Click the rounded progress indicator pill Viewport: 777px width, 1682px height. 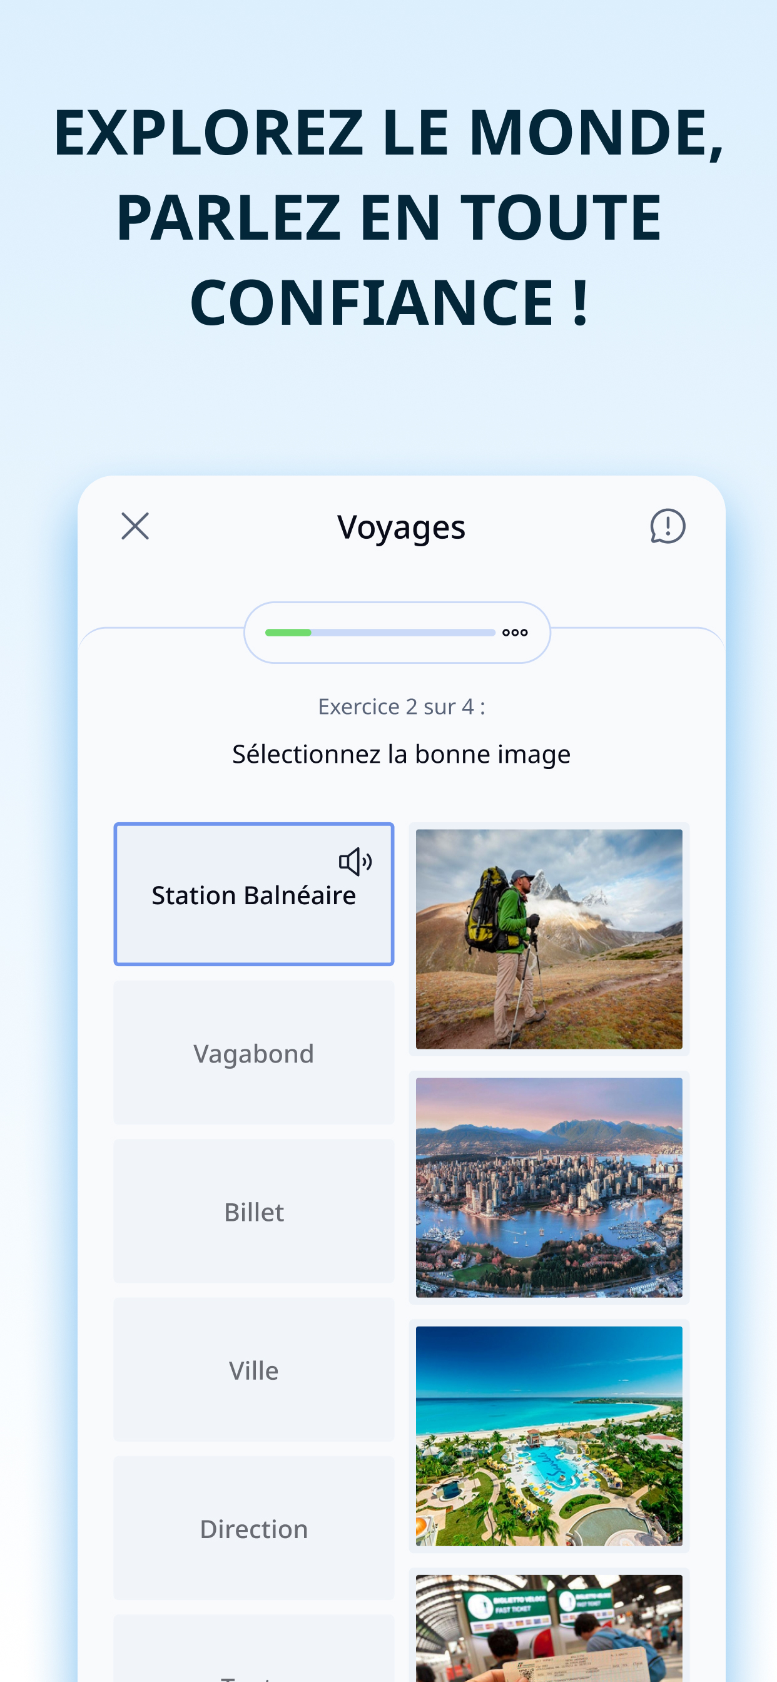click(397, 633)
